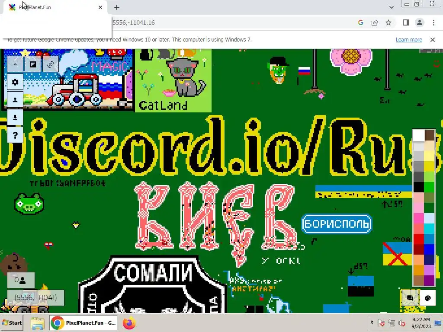Select the white color swatch

click(x=419, y=135)
